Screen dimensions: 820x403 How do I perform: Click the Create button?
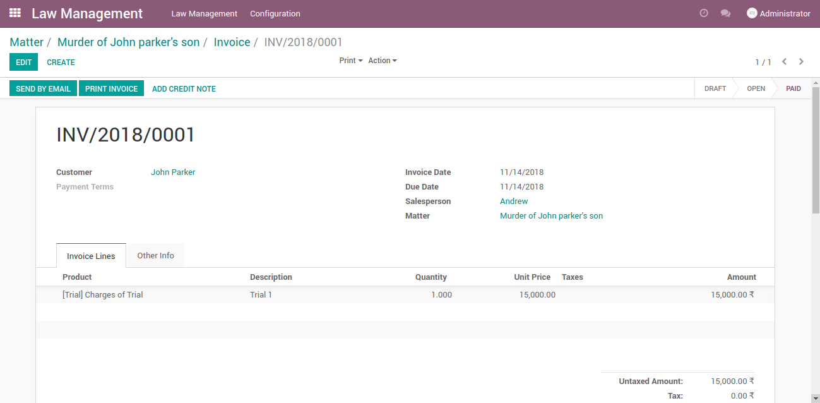point(61,62)
